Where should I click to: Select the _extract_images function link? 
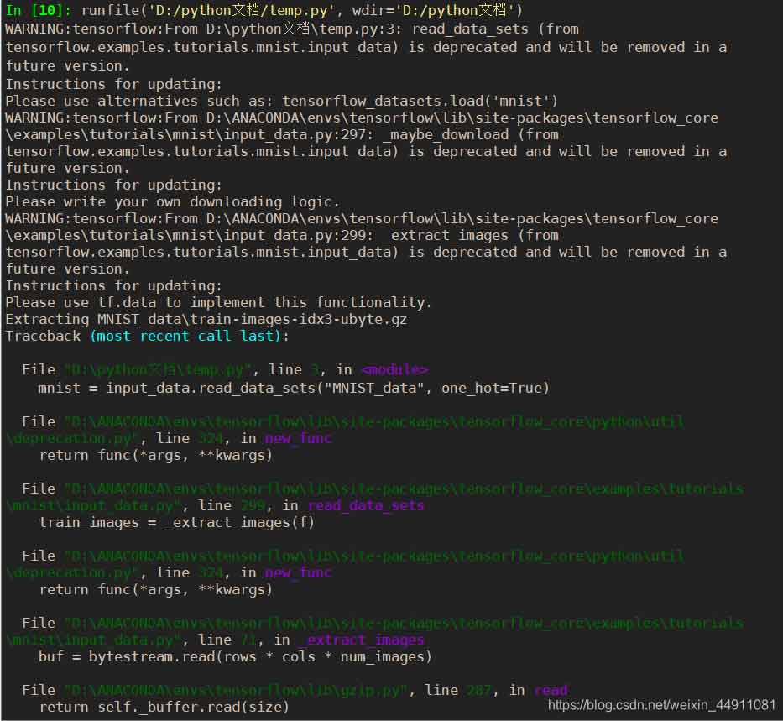tap(363, 640)
